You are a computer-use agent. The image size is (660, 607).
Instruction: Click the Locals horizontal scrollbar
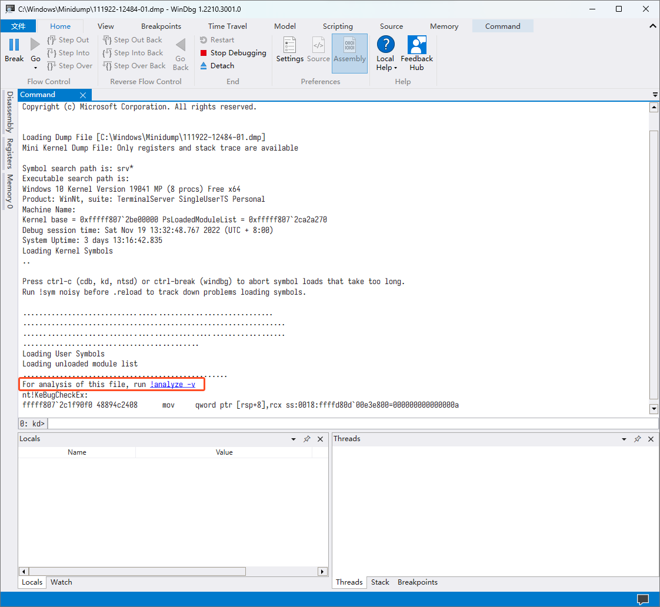coord(136,571)
